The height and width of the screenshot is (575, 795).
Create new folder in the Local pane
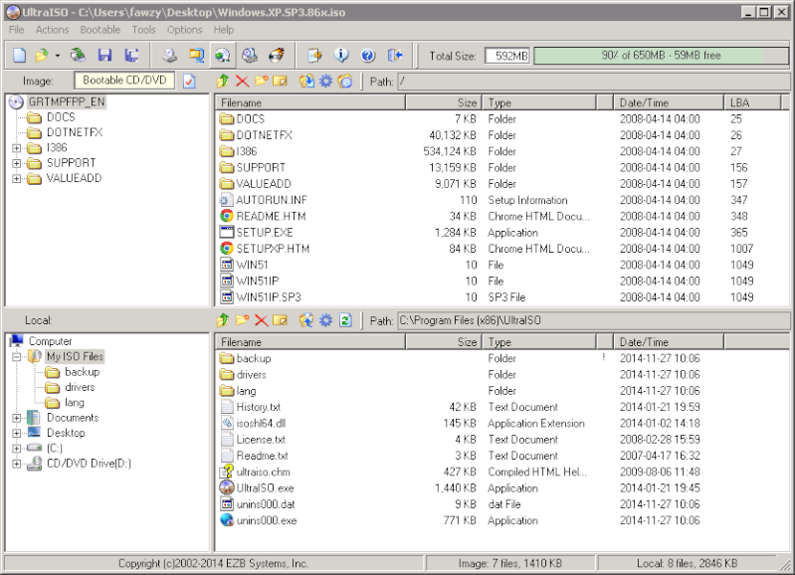click(x=243, y=320)
